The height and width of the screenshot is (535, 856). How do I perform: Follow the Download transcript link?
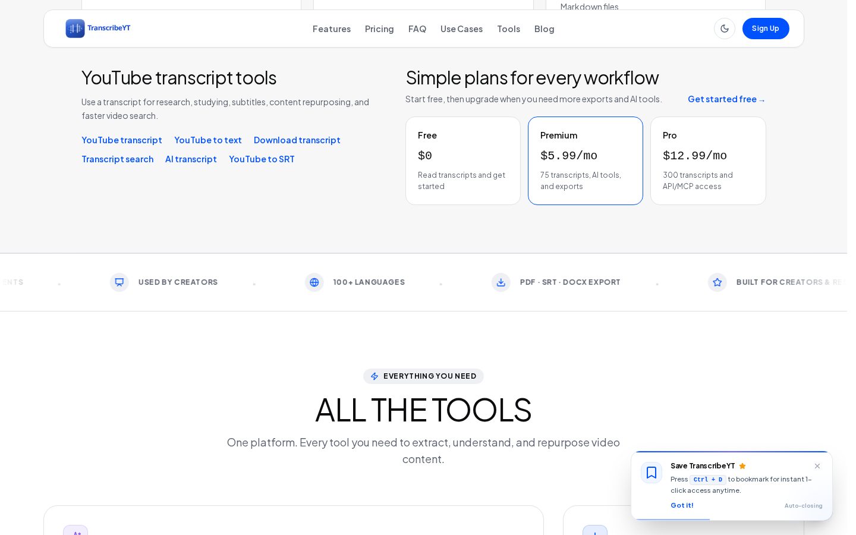click(x=297, y=140)
